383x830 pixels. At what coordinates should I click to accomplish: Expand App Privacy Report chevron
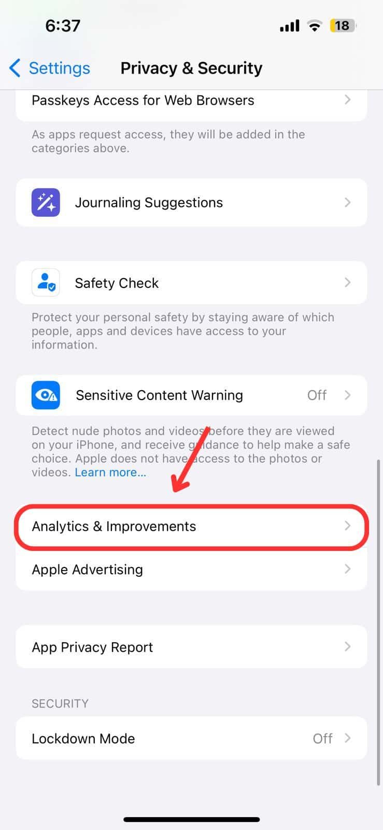click(348, 647)
